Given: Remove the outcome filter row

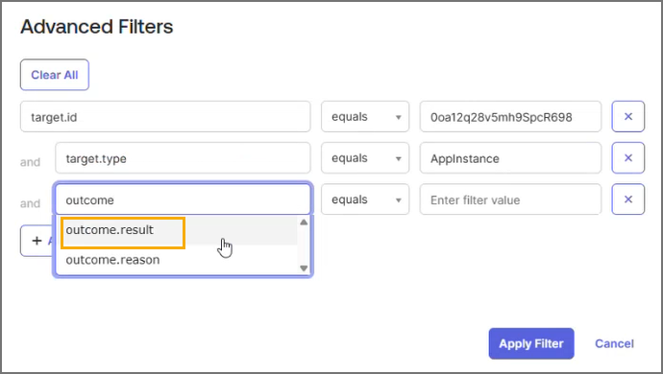Looking at the screenshot, I should [627, 199].
